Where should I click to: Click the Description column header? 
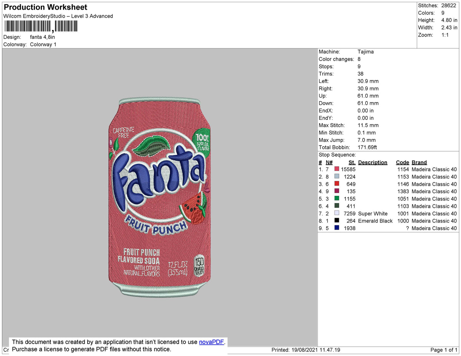click(373, 162)
